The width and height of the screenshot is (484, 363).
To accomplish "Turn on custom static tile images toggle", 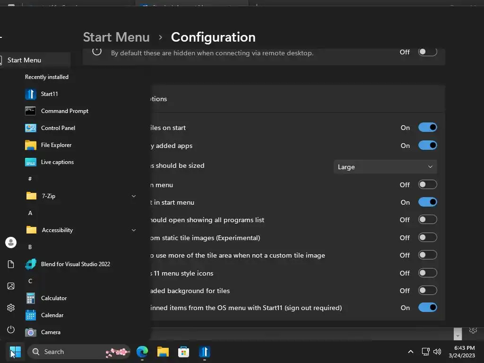I will pyautogui.click(x=427, y=238).
